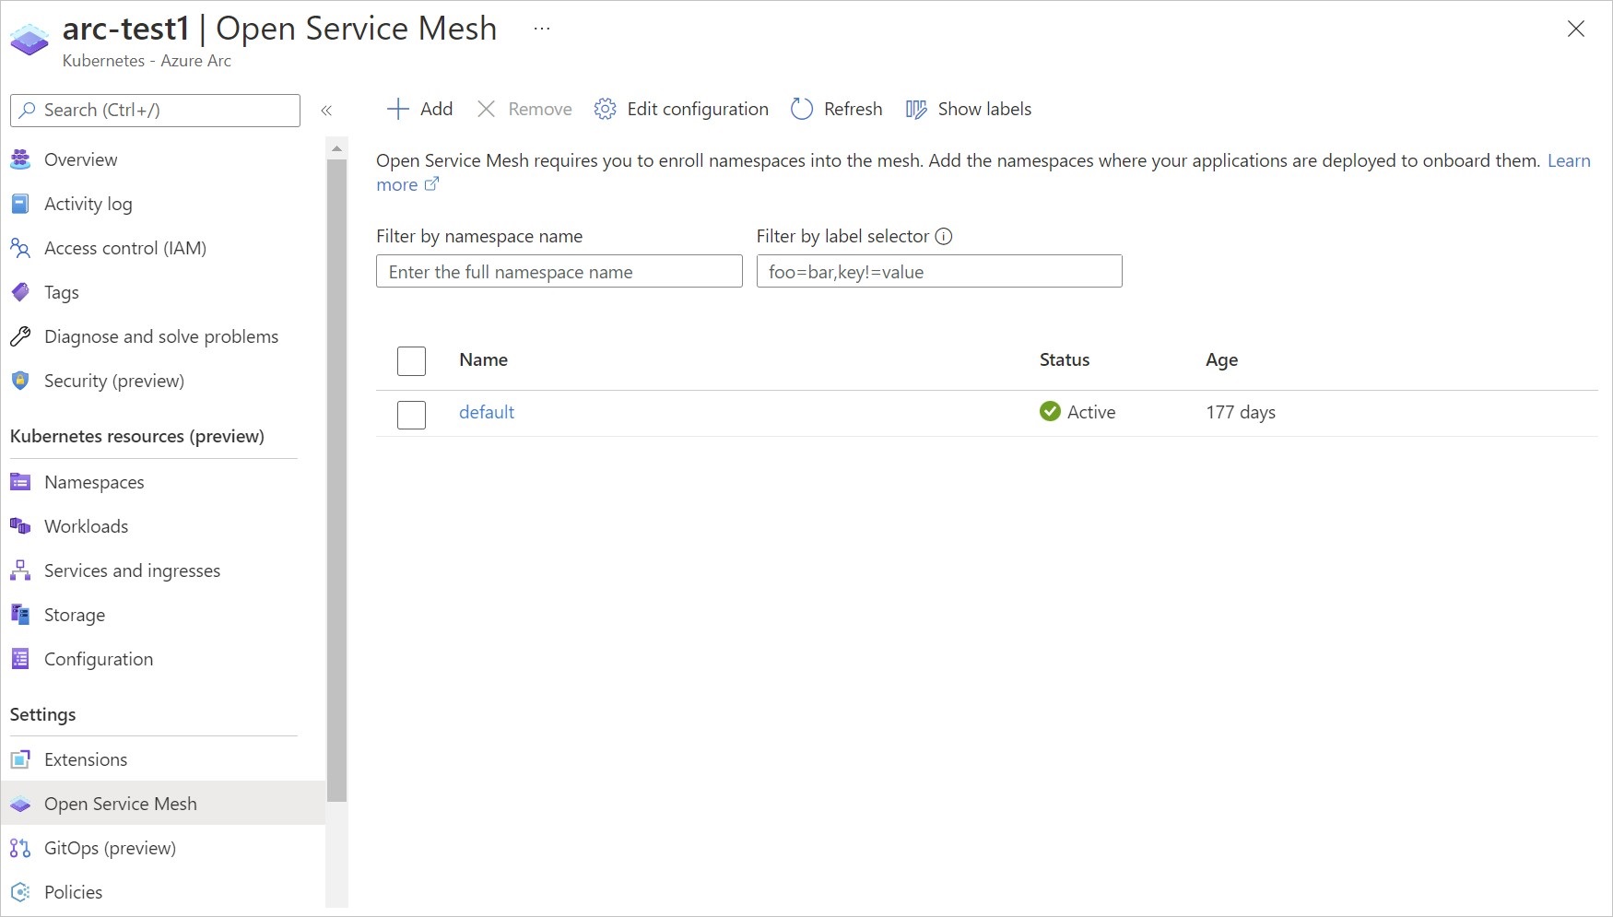Click the Storage icon
The height and width of the screenshot is (917, 1613).
coord(20,615)
